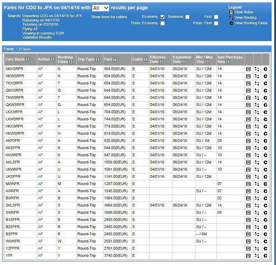Screen dimensions: 276x265
Task: Show routing icon for YFF fare
Action: (x=257, y=256)
